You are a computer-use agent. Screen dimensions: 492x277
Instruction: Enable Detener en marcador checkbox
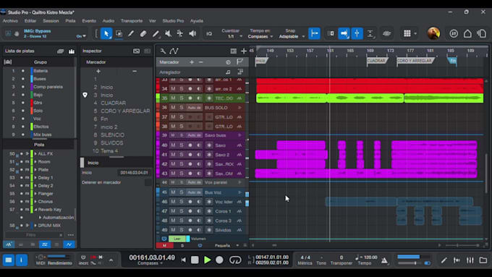(x=148, y=182)
